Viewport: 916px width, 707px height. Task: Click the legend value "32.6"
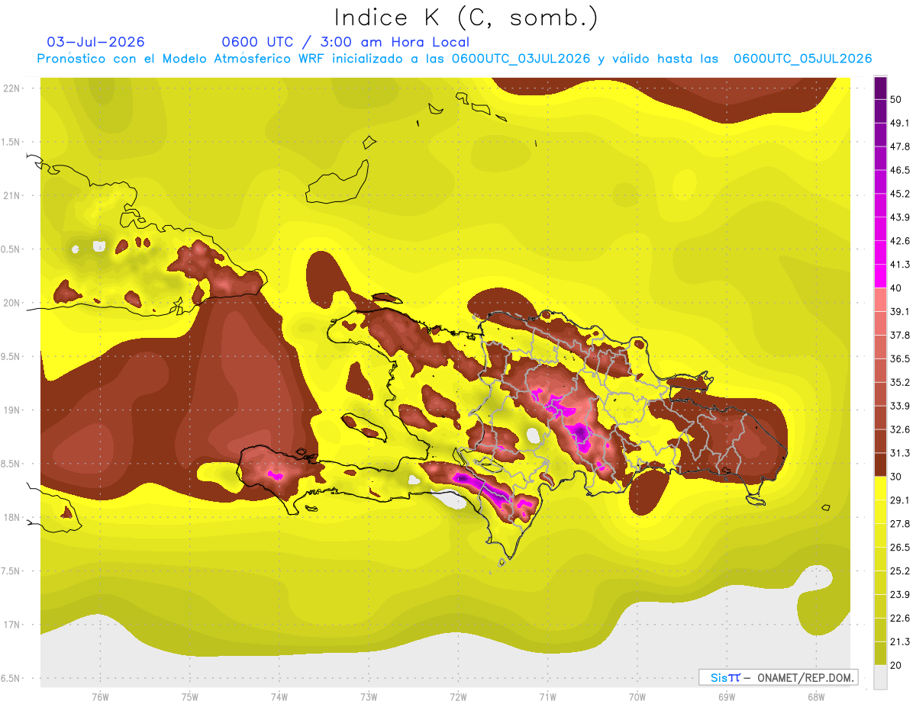tap(899, 429)
